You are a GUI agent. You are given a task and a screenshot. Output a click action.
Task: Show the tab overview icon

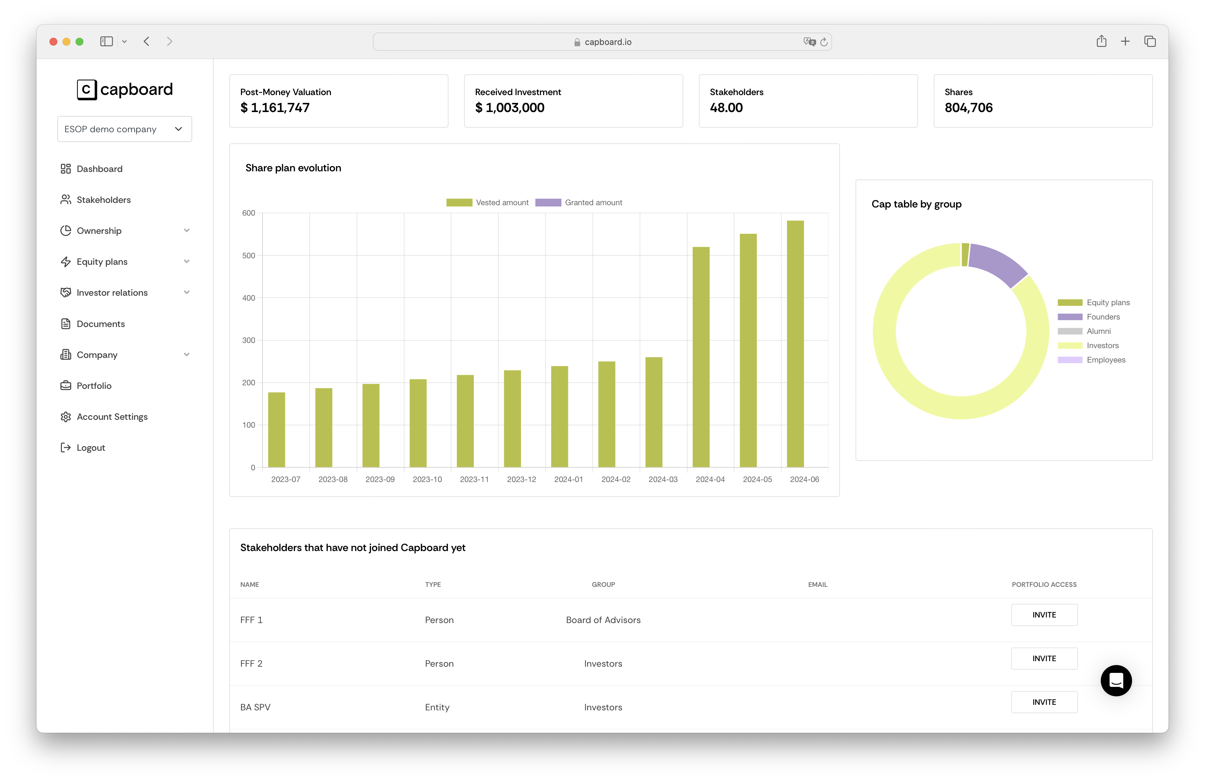(1150, 42)
